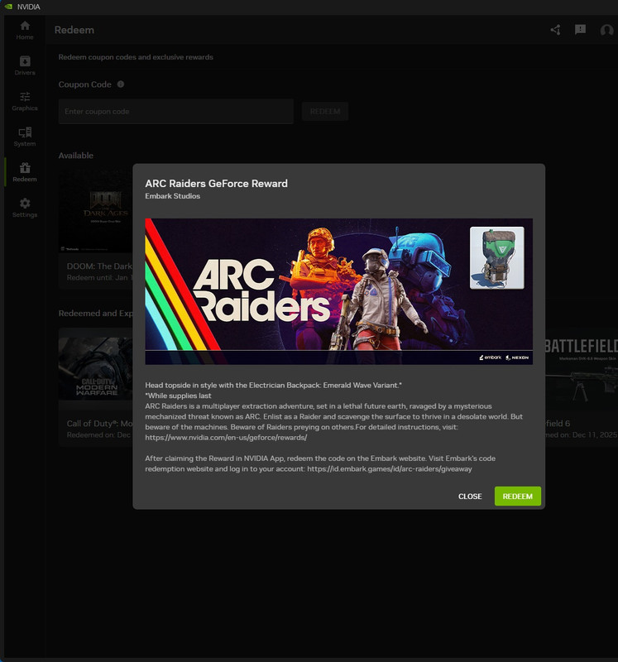Click the embark logo in banner
Screen dimensions: 618x662
[490, 357]
